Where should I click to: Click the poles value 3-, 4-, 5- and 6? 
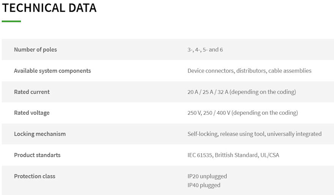pyautogui.click(x=205, y=50)
